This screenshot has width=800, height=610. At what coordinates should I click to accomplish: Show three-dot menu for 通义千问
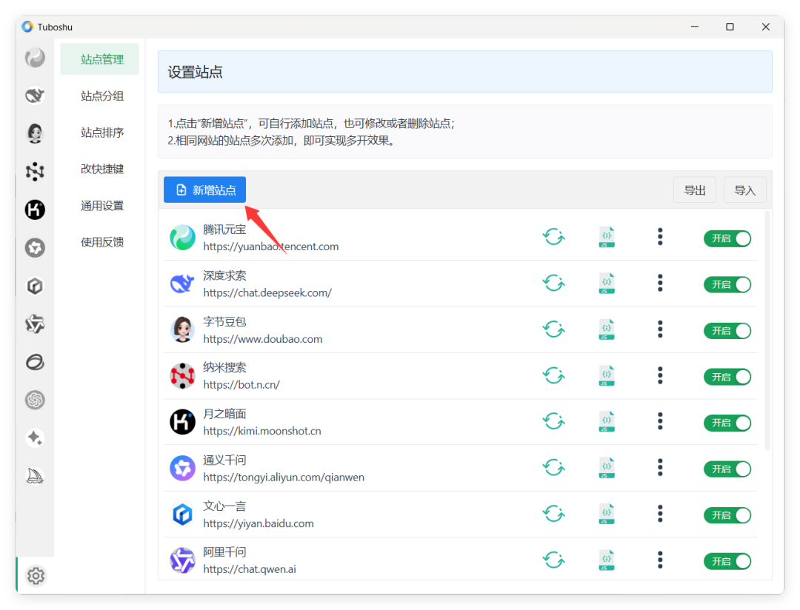pos(660,468)
